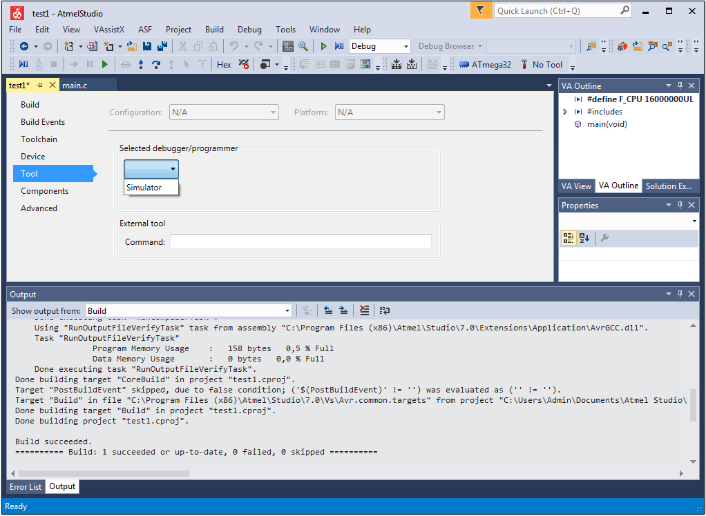Open the ASF menu
Viewport: 706px width, 516px height.
pos(145,29)
